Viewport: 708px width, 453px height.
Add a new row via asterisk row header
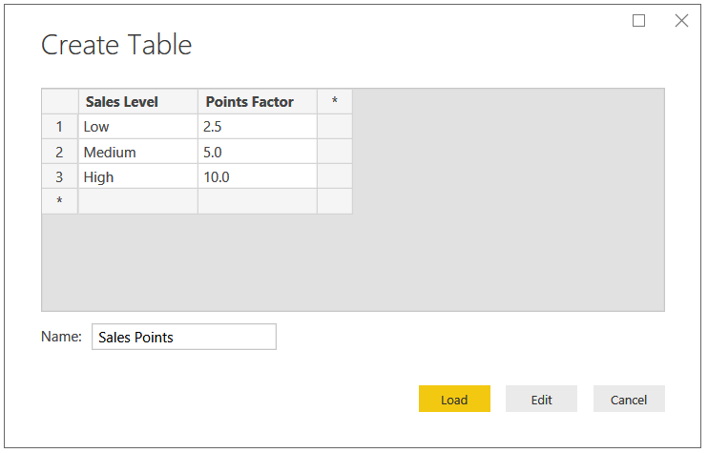[x=59, y=201]
